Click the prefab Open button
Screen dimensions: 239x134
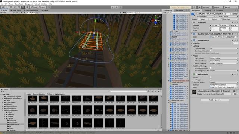click(203, 19)
